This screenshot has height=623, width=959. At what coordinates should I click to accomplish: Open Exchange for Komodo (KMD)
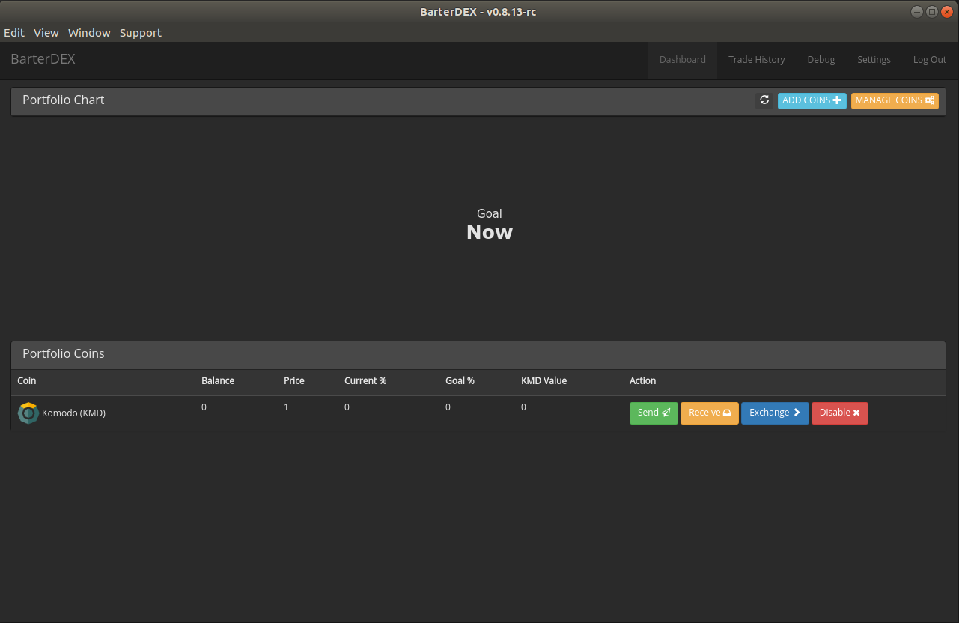point(775,413)
